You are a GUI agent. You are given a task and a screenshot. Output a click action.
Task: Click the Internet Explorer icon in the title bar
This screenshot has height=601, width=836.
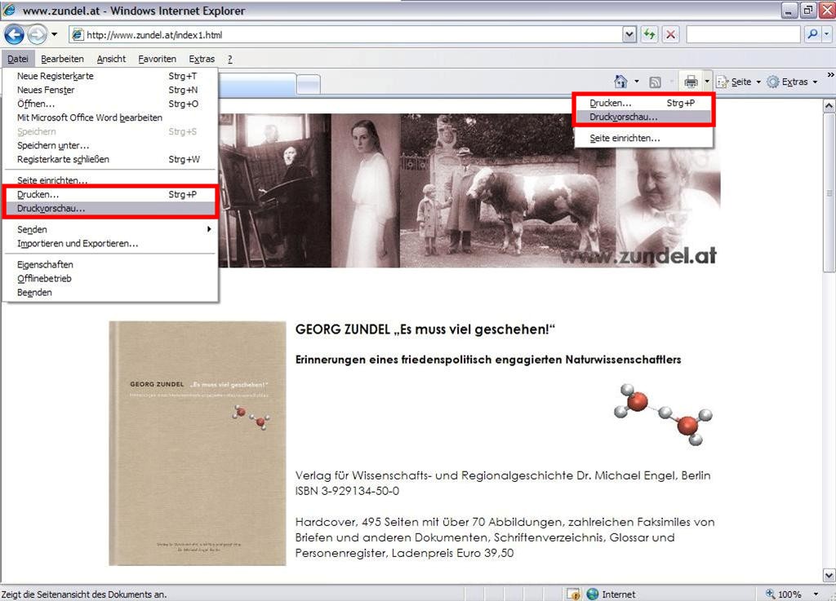click(x=9, y=10)
